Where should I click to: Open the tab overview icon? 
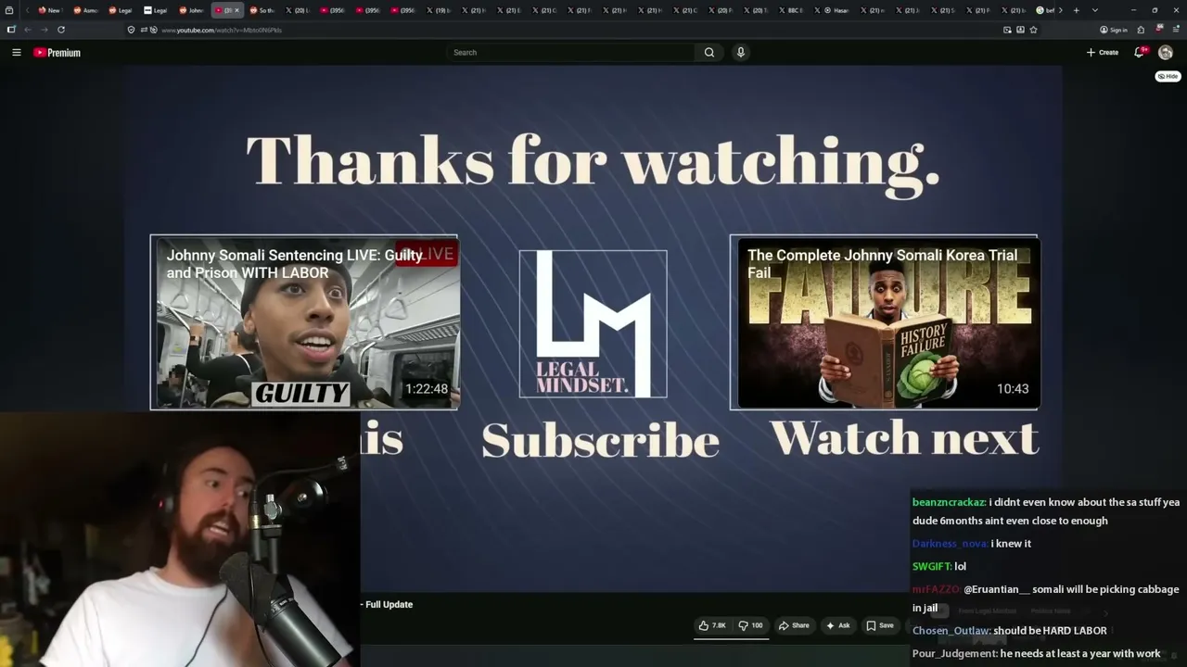(x=9, y=10)
